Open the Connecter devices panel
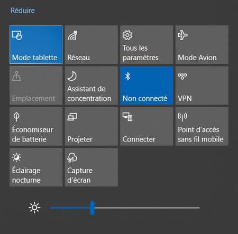This screenshot has width=238, height=234. click(147, 126)
